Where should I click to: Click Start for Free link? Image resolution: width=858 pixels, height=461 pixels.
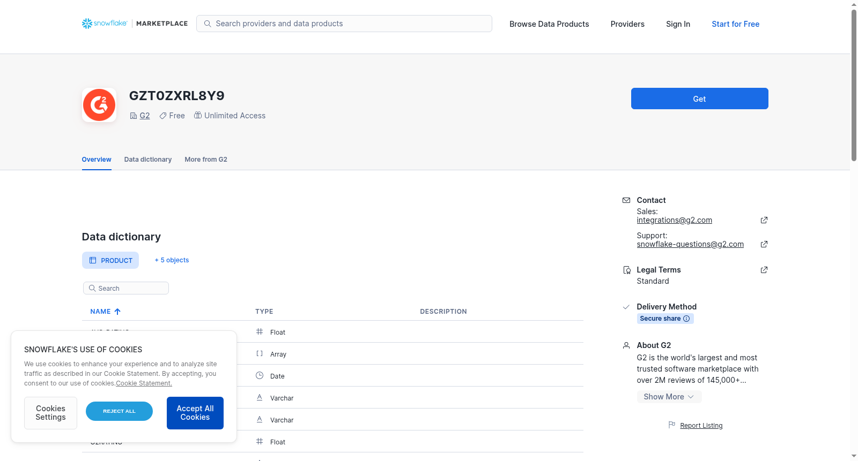tap(735, 24)
